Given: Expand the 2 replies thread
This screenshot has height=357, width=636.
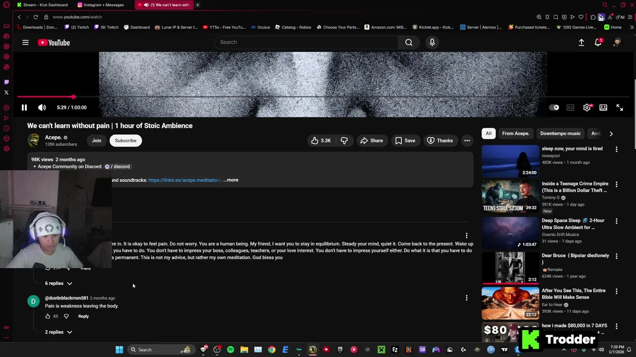Looking at the screenshot, I should 59,332.
